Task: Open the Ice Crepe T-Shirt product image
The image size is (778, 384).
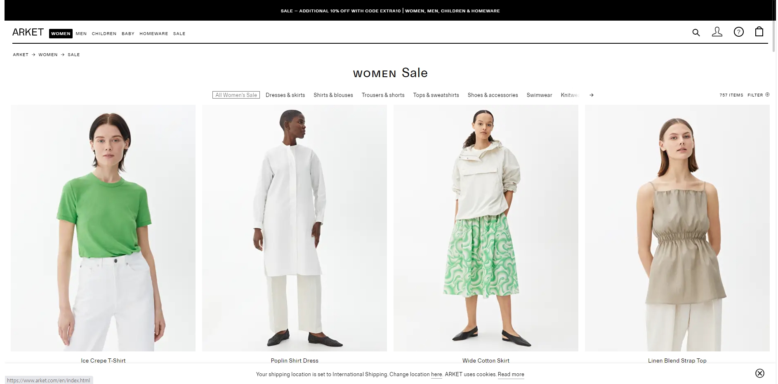Action: click(x=103, y=228)
